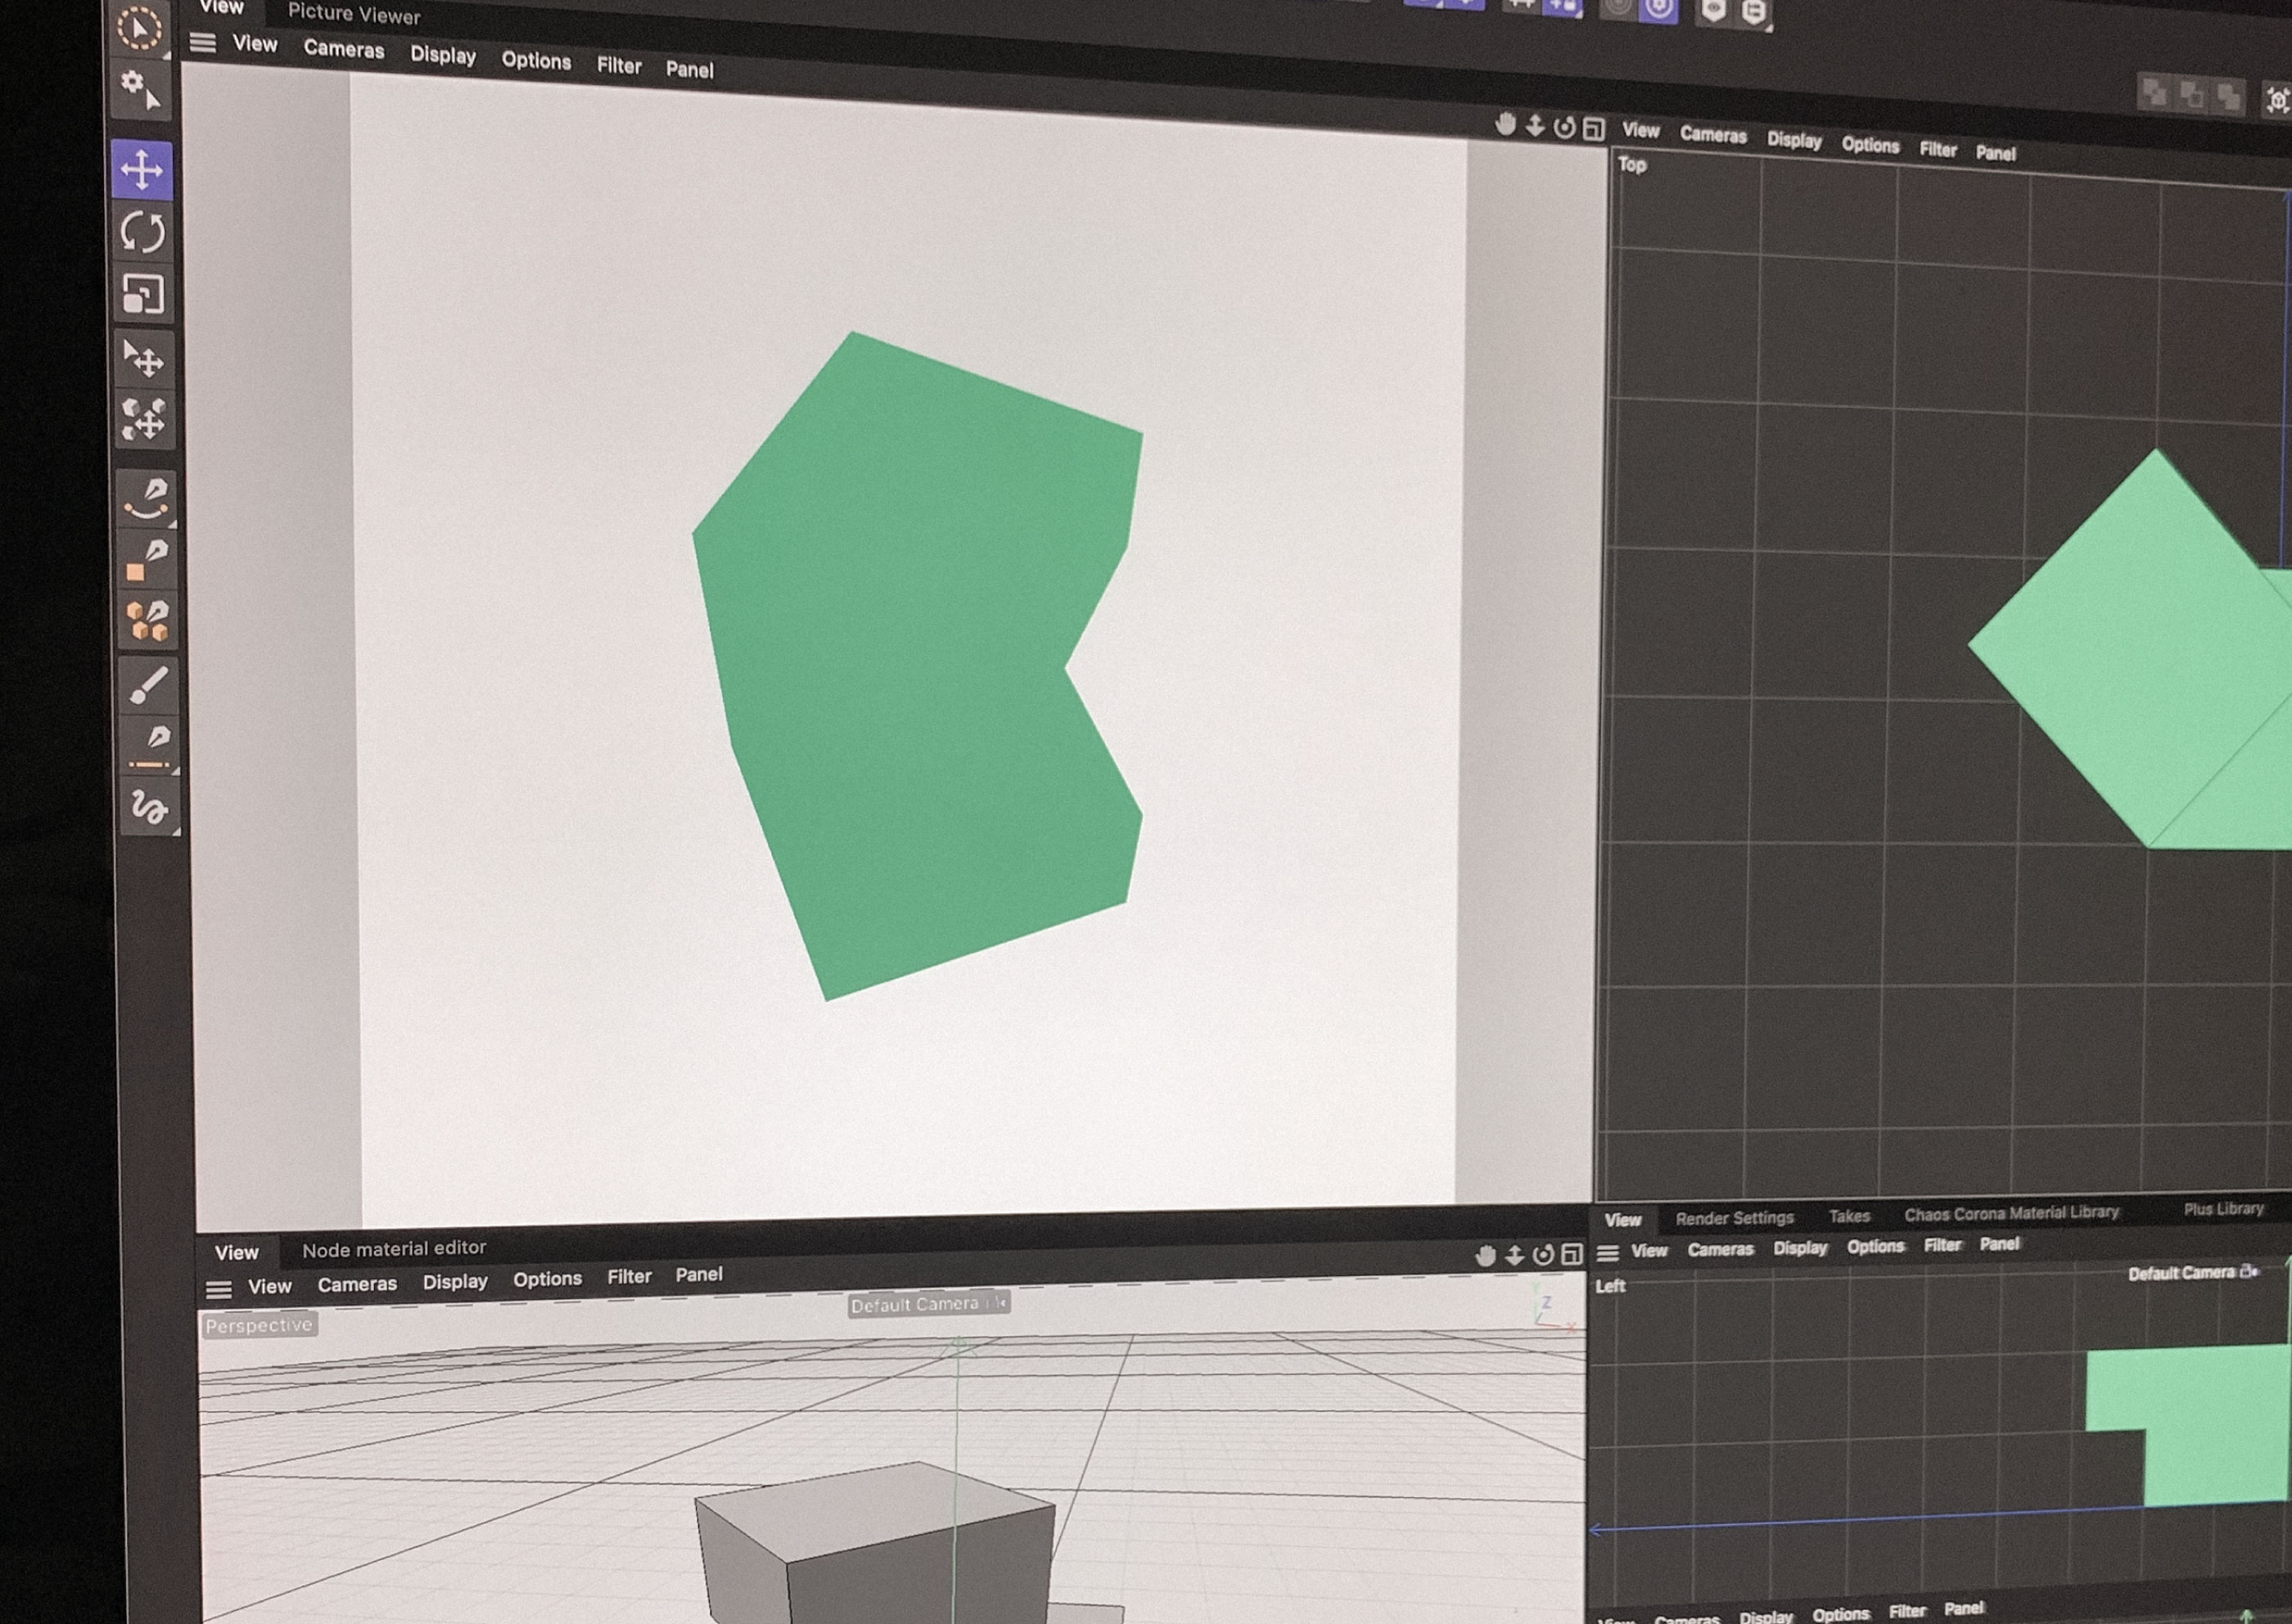Open the Node material editor tab

click(394, 1248)
